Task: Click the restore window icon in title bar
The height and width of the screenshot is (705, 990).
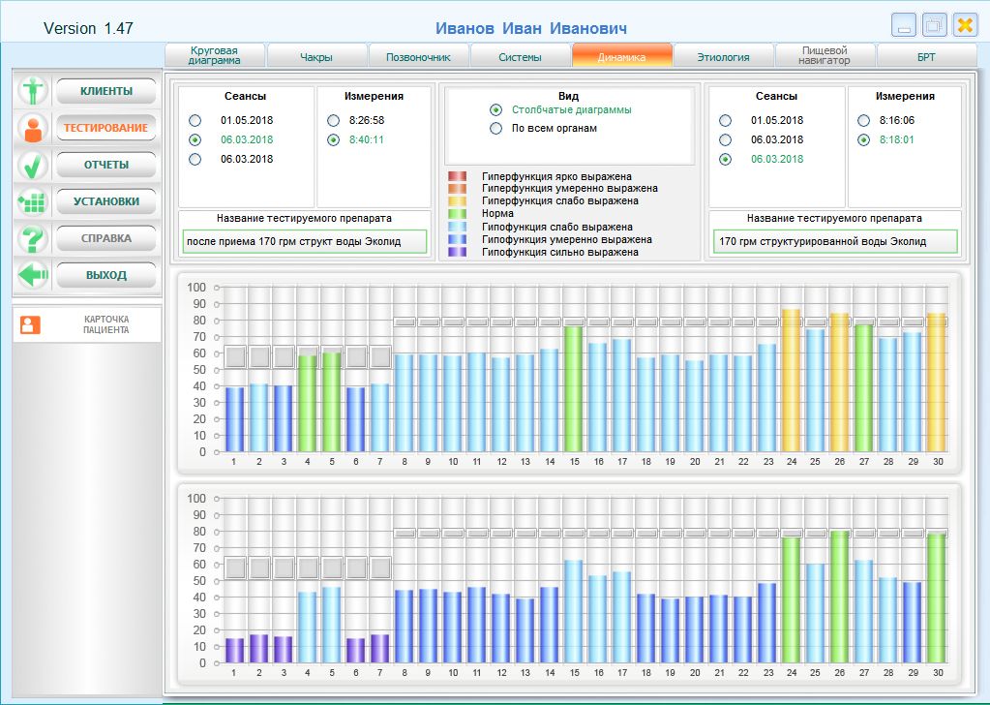Action: (x=934, y=26)
